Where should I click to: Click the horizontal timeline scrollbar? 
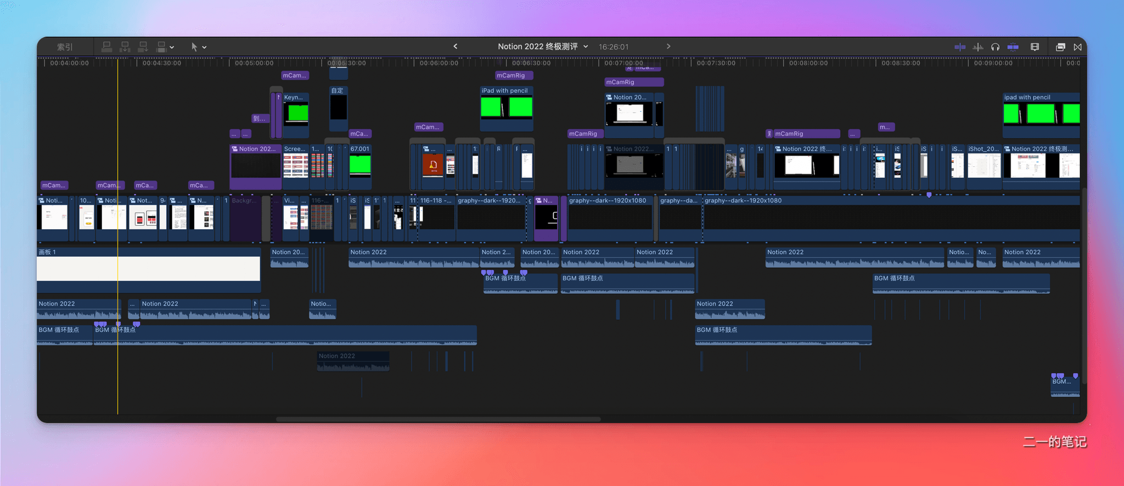(438, 419)
